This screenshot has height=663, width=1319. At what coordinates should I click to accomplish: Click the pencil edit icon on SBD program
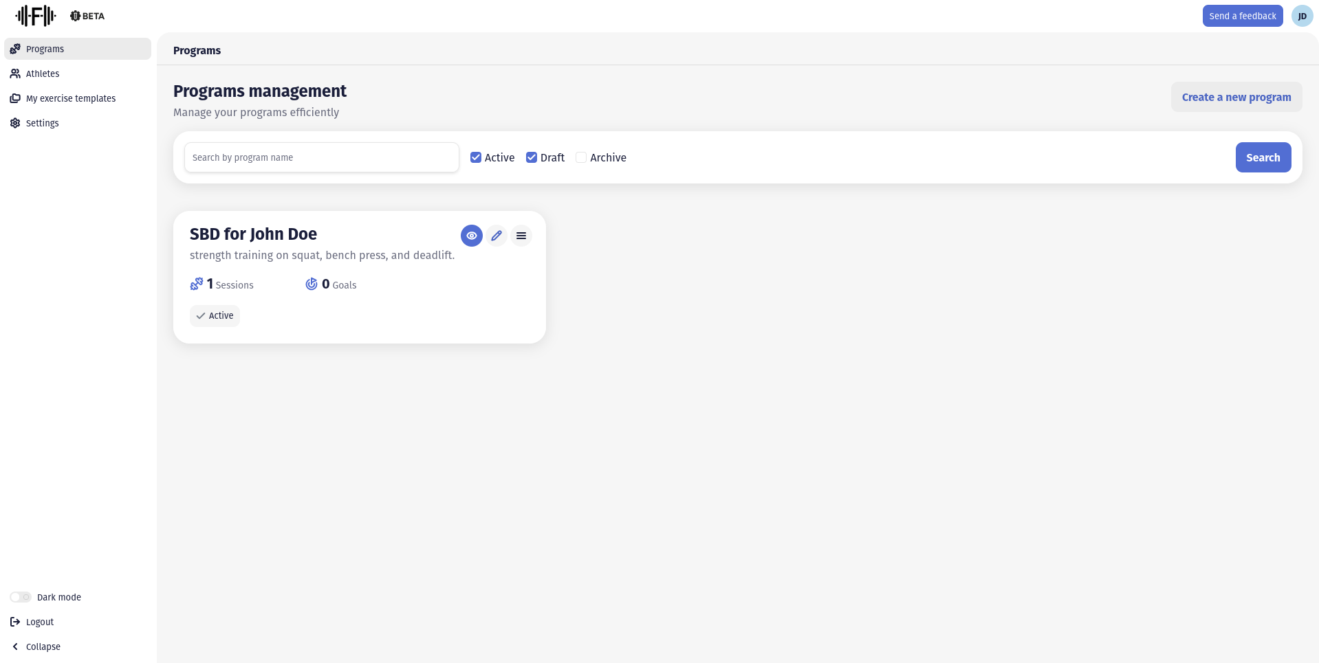coord(497,236)
